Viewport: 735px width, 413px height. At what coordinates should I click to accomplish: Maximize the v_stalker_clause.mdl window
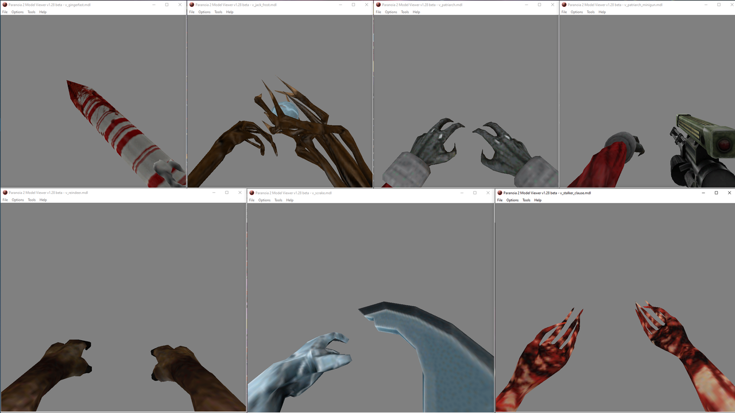[x=717, y=193]
